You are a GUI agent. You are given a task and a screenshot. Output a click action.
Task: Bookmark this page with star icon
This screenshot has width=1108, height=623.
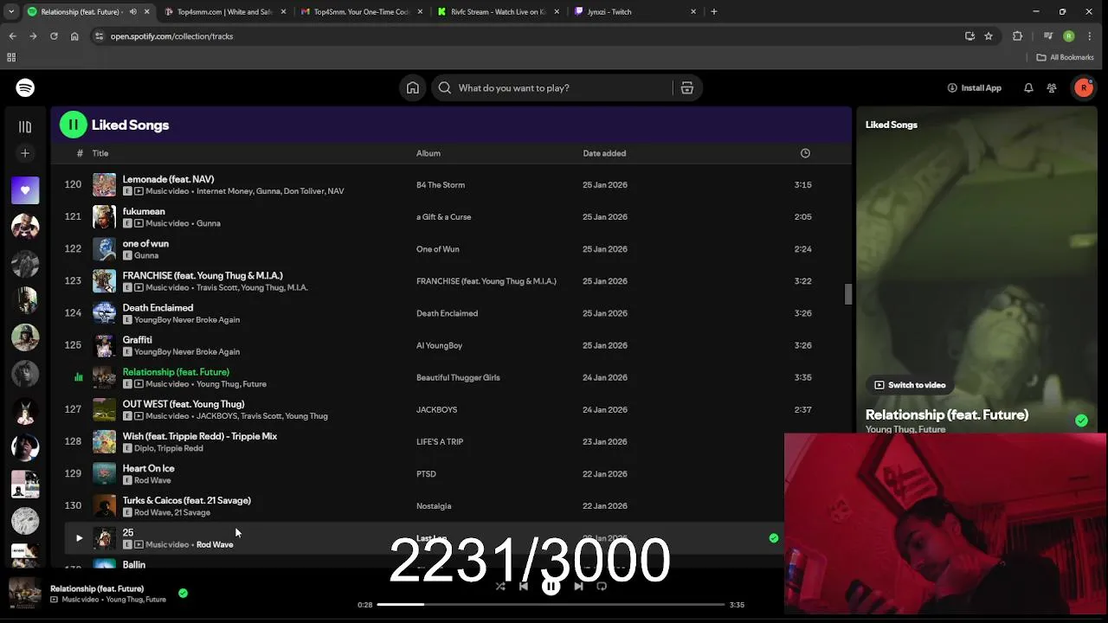[989, 36]
